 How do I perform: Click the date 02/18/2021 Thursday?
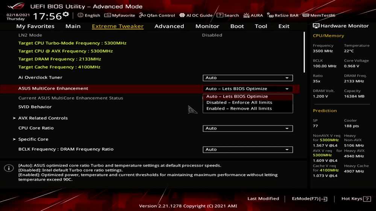[x=18, y=17]
